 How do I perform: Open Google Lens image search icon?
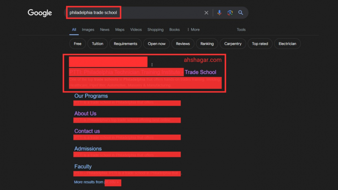[x=230, y=13]
